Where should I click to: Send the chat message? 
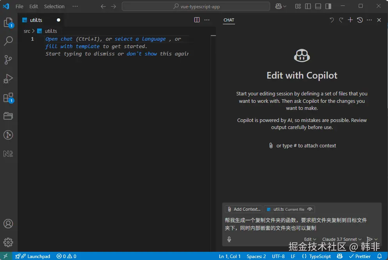click(x=369, y=239)
